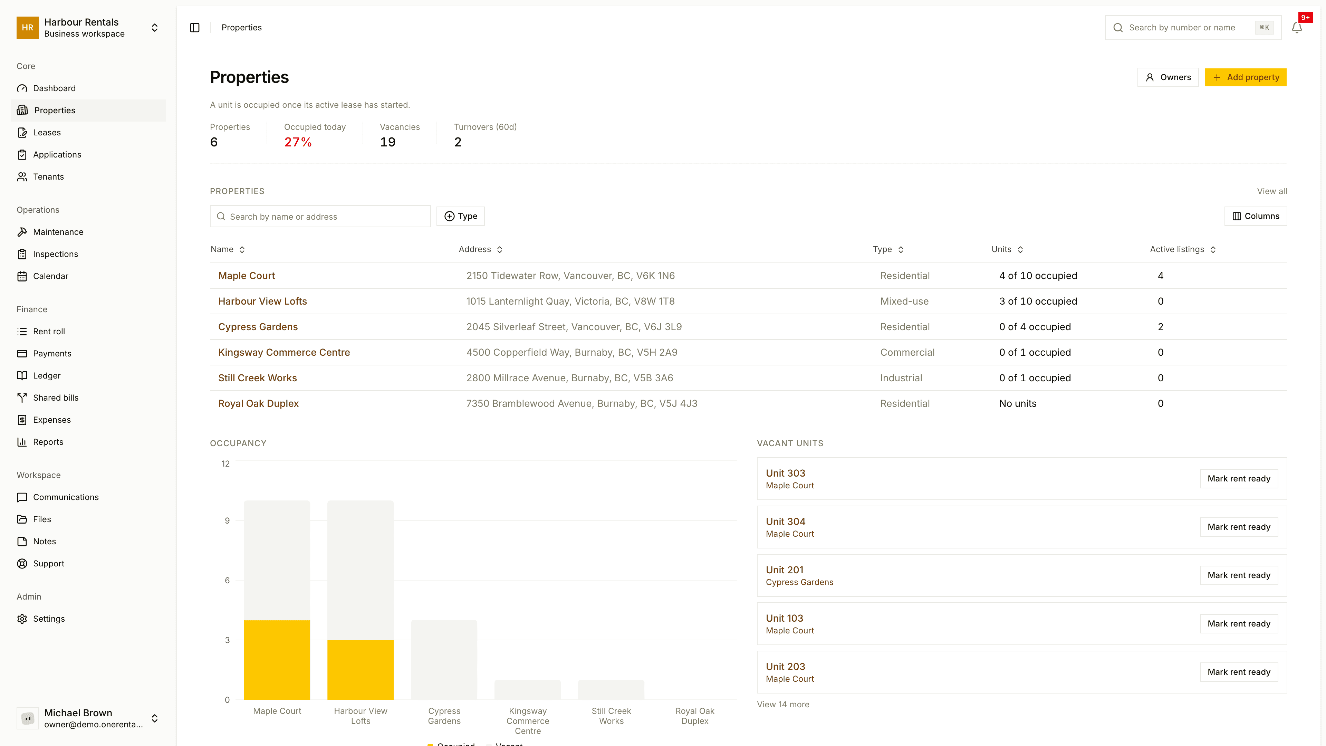Expand the Harbour Rentals workspace switcher

click(x=88, y=28)
